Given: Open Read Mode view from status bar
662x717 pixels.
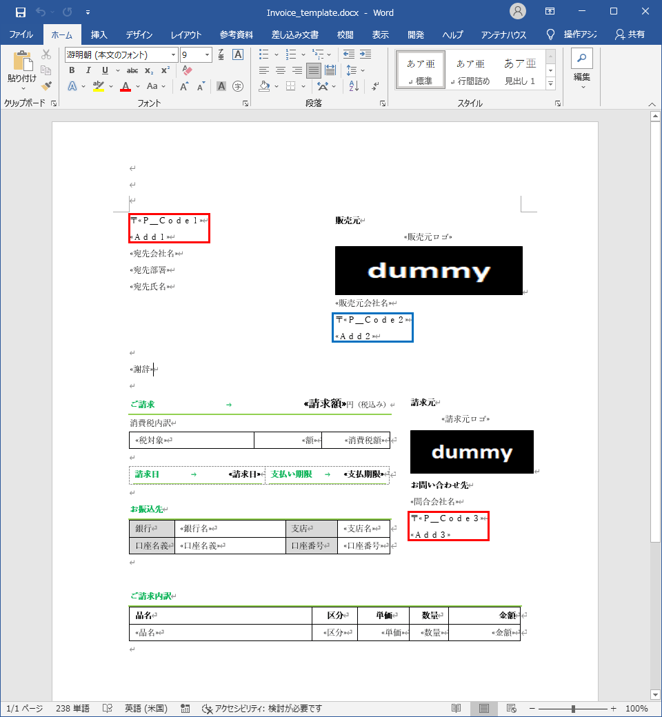Looking at the screenshot, I should pyautogui.click(x=456, y=708).
